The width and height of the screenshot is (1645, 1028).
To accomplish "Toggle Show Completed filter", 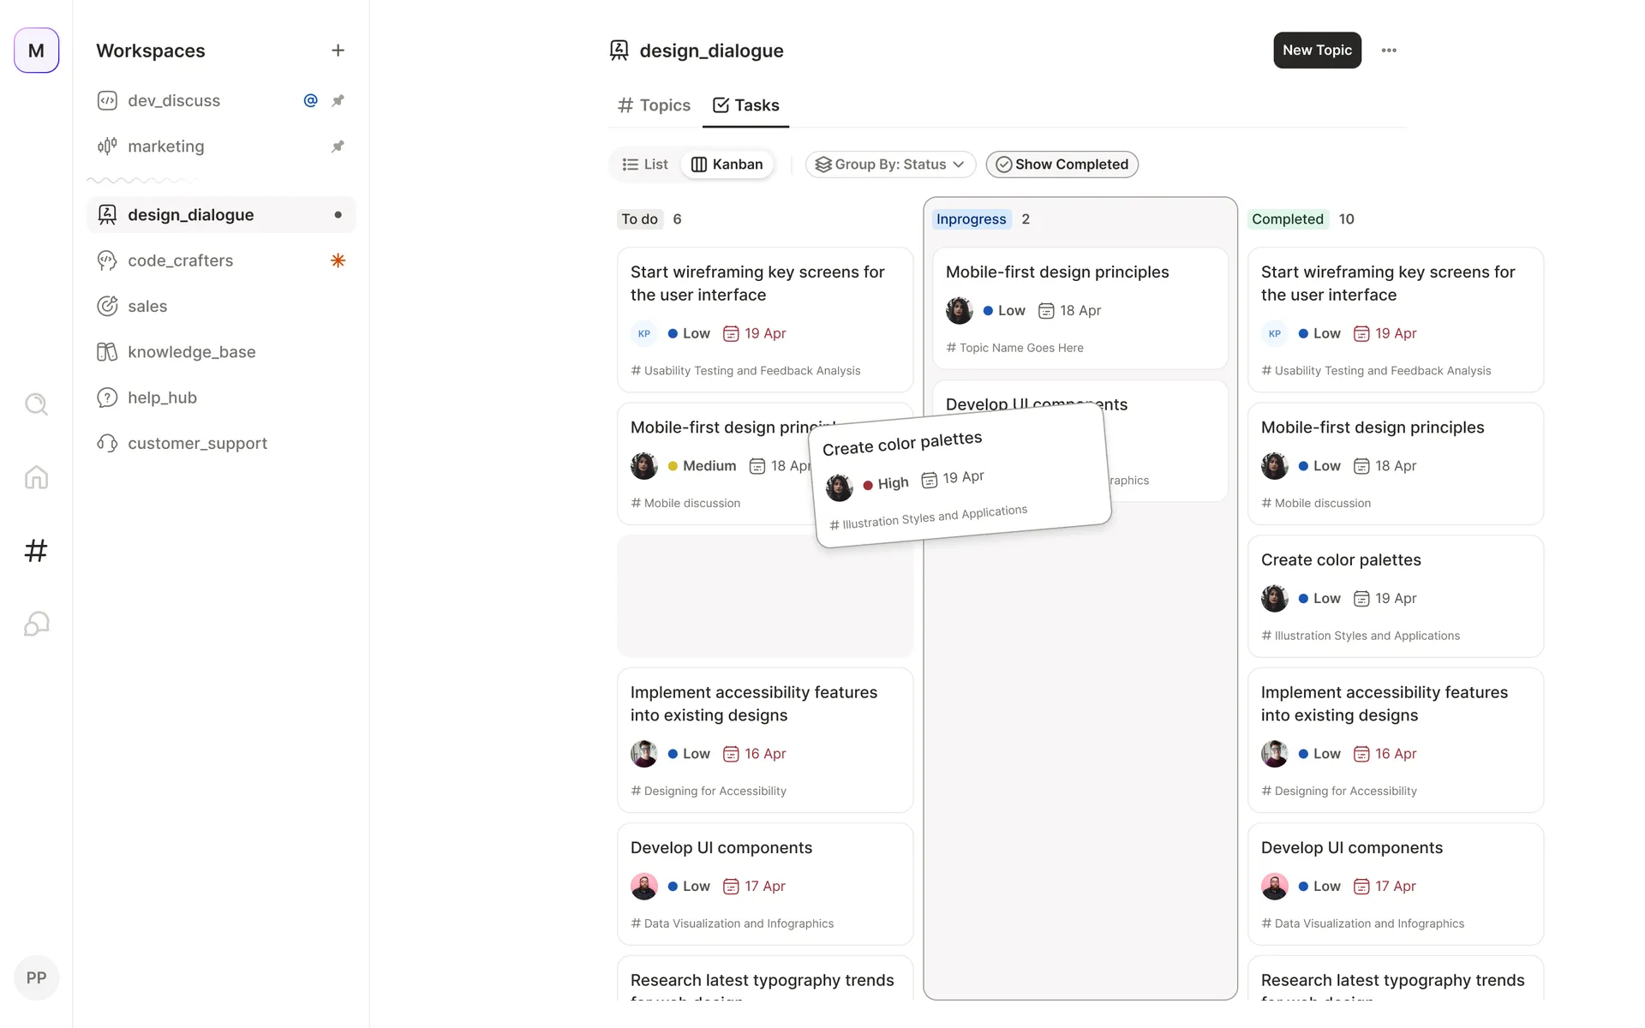I will point(1062,164).
